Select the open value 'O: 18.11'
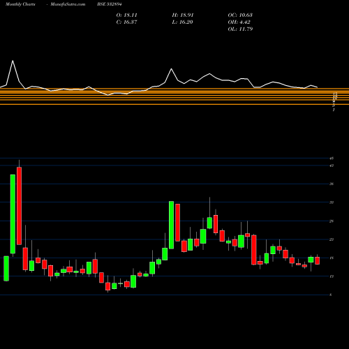This screenshot has width=349, height=349. (127, 15)
